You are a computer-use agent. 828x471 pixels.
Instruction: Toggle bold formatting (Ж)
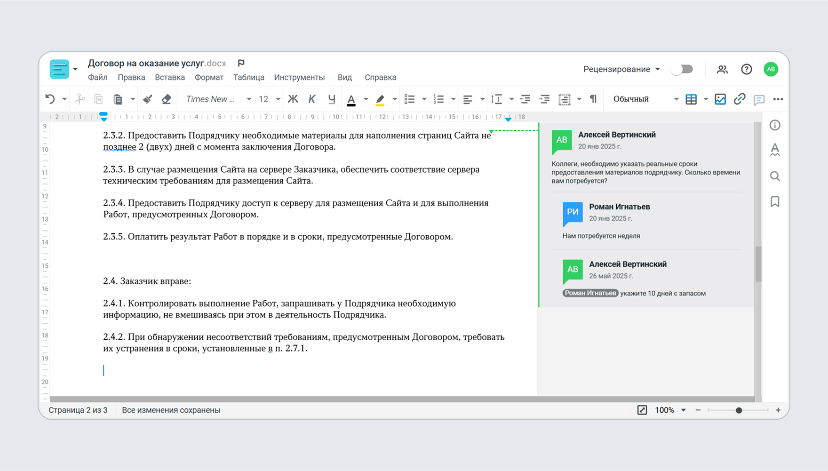293,99
